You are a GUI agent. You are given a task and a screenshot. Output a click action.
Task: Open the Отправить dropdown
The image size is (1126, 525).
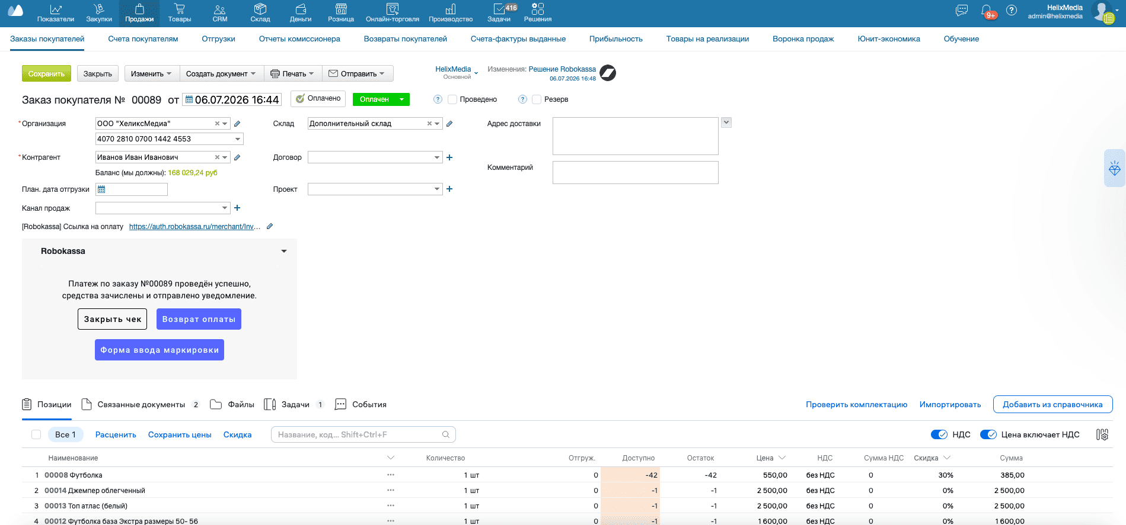coord(358,73)
